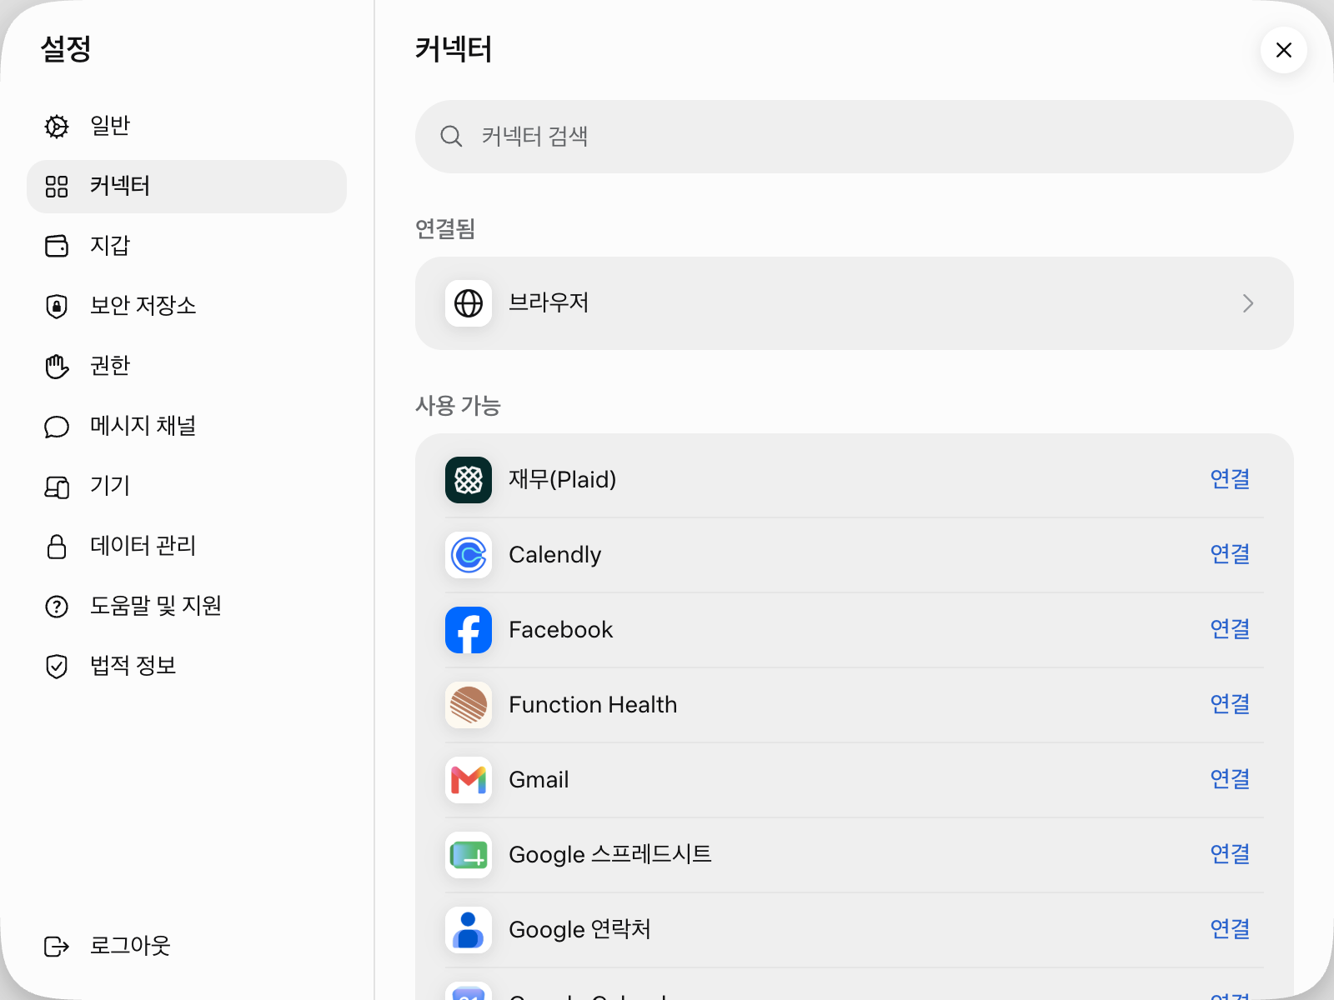
Task: Click the Gmail logo icon
Action: click(x=469, y=780)
